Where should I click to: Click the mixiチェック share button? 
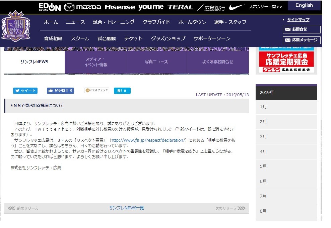pos(96,90)
